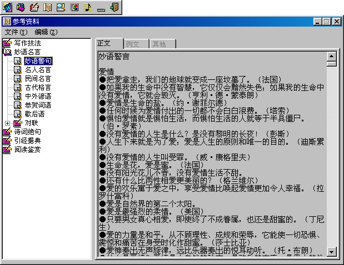The height and width of the screenshot is (265, 344).
Task: Open the 编辑 menu
Action: 46,32
